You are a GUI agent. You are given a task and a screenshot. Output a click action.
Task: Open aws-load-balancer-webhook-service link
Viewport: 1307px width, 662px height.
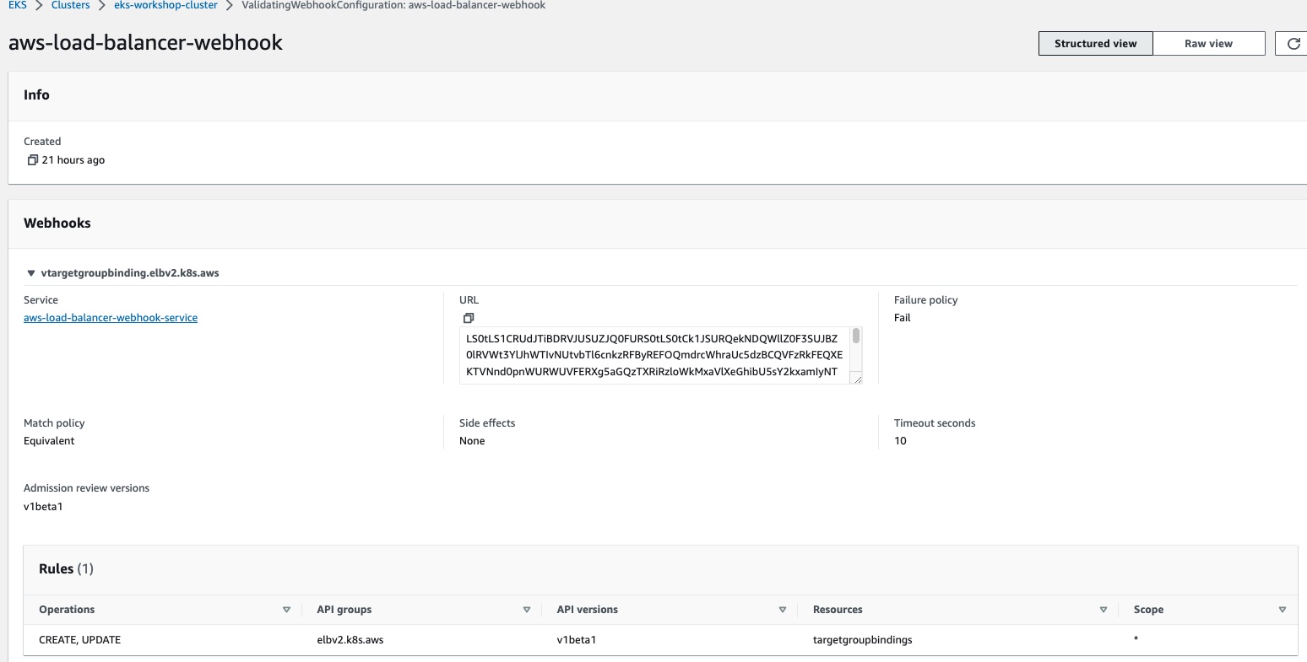[111, 318]
